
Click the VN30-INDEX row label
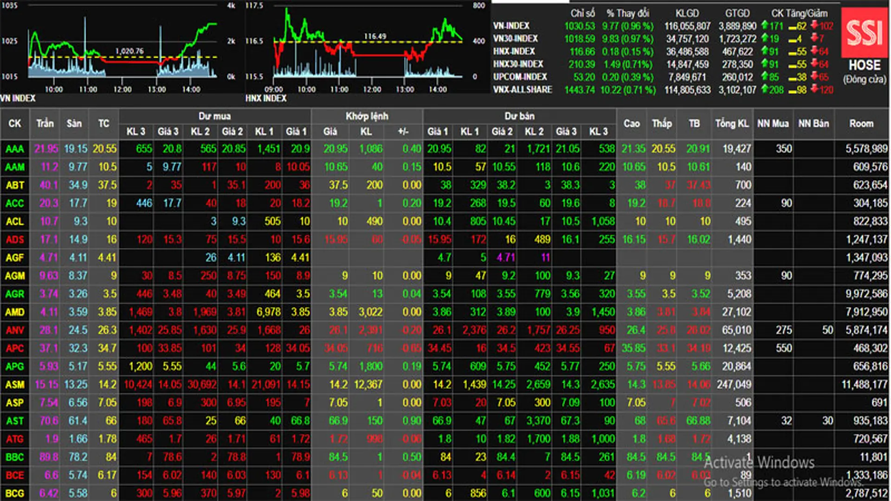515,39
